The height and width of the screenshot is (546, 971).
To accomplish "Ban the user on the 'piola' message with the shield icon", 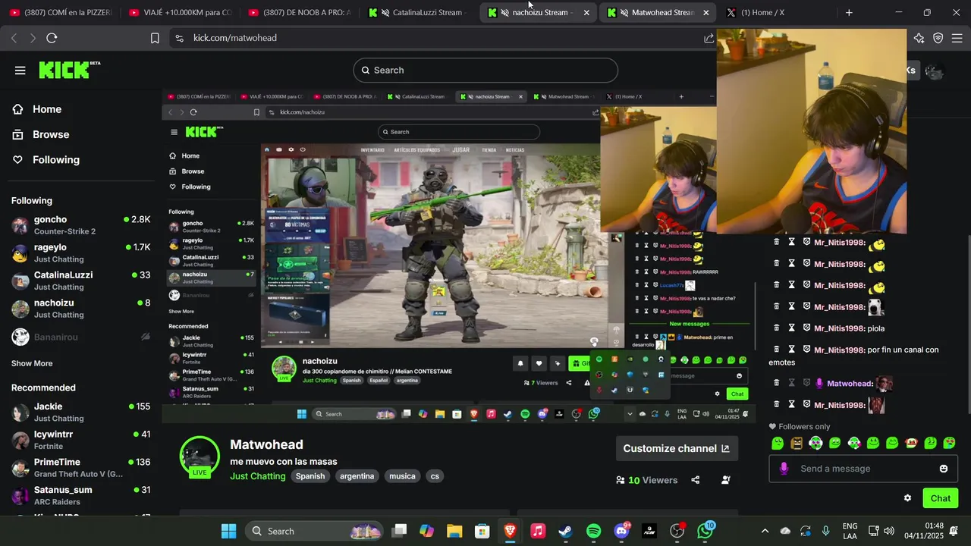I will (806, 328).
